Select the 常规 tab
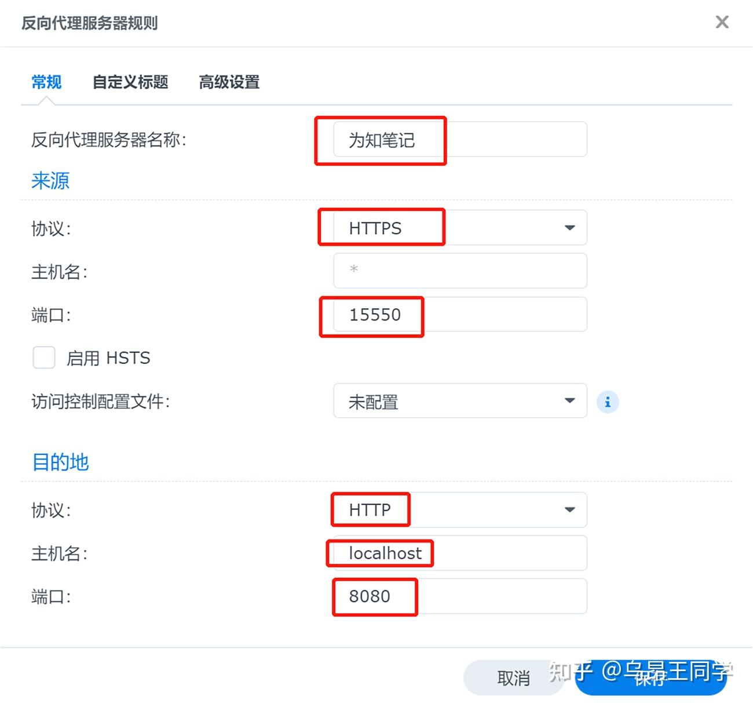 tap(46, 82)
